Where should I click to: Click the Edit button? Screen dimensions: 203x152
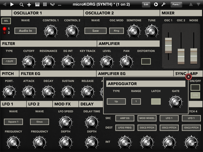pos(146,5)
